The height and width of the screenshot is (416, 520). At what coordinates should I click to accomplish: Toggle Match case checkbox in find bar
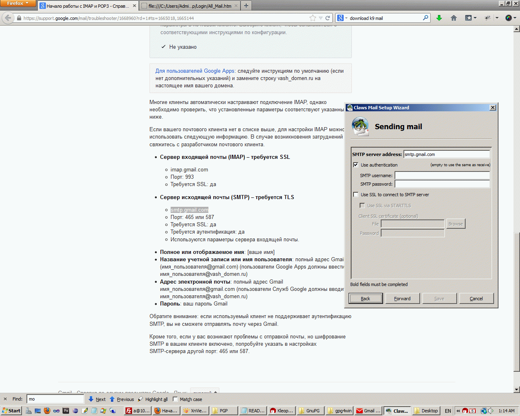point(175,399)
